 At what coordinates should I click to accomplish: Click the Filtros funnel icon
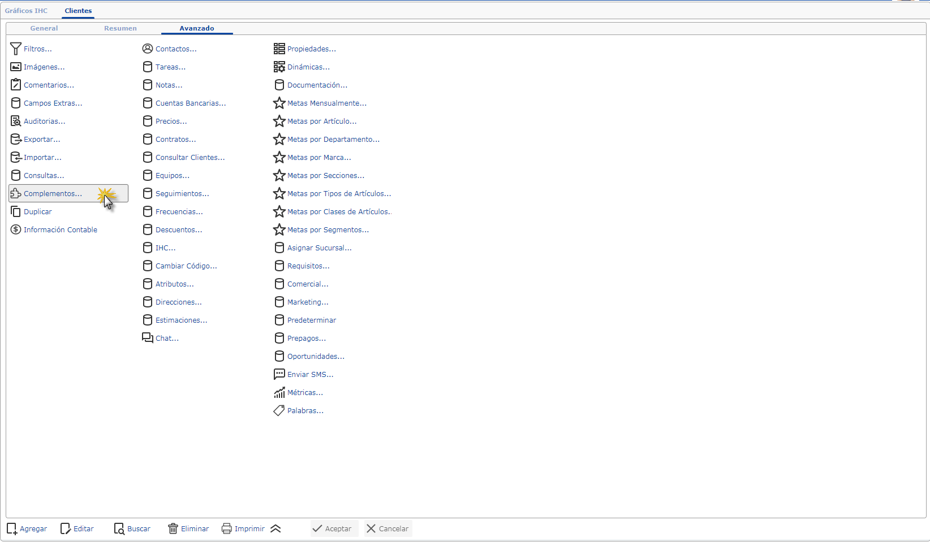point(16,49)
